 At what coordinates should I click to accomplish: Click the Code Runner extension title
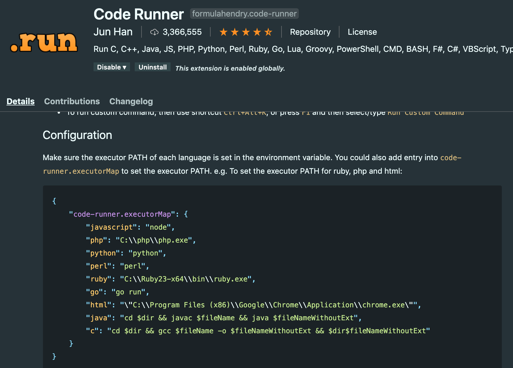click(x=139, y=14)
